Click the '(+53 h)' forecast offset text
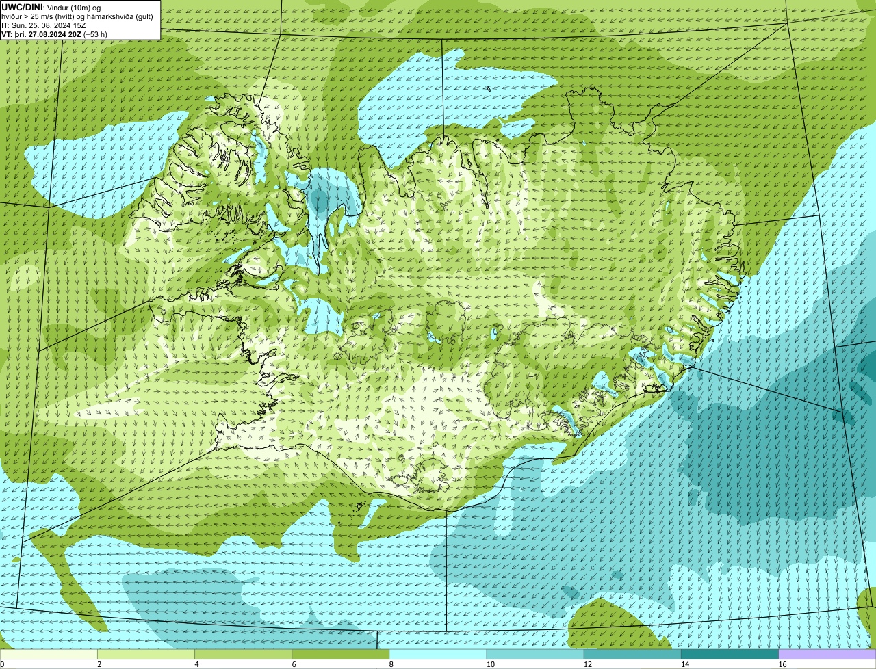This screenshot has width=876, height=669. 95,34
